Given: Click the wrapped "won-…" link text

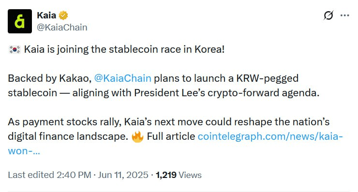Looking at the screenshot, I should coord(24,151).
